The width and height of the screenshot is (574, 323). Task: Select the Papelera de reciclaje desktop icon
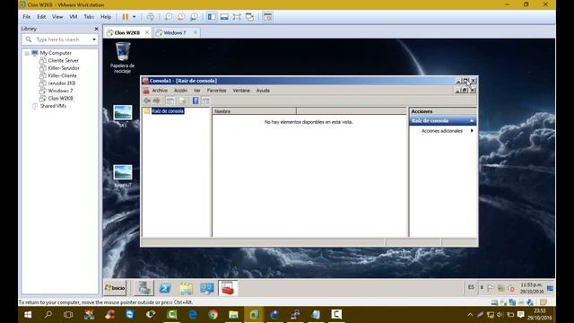coord(122,57)
